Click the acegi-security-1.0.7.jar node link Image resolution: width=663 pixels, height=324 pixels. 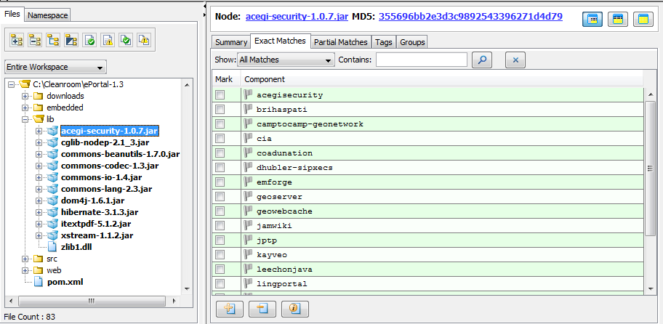click(297, 15)
